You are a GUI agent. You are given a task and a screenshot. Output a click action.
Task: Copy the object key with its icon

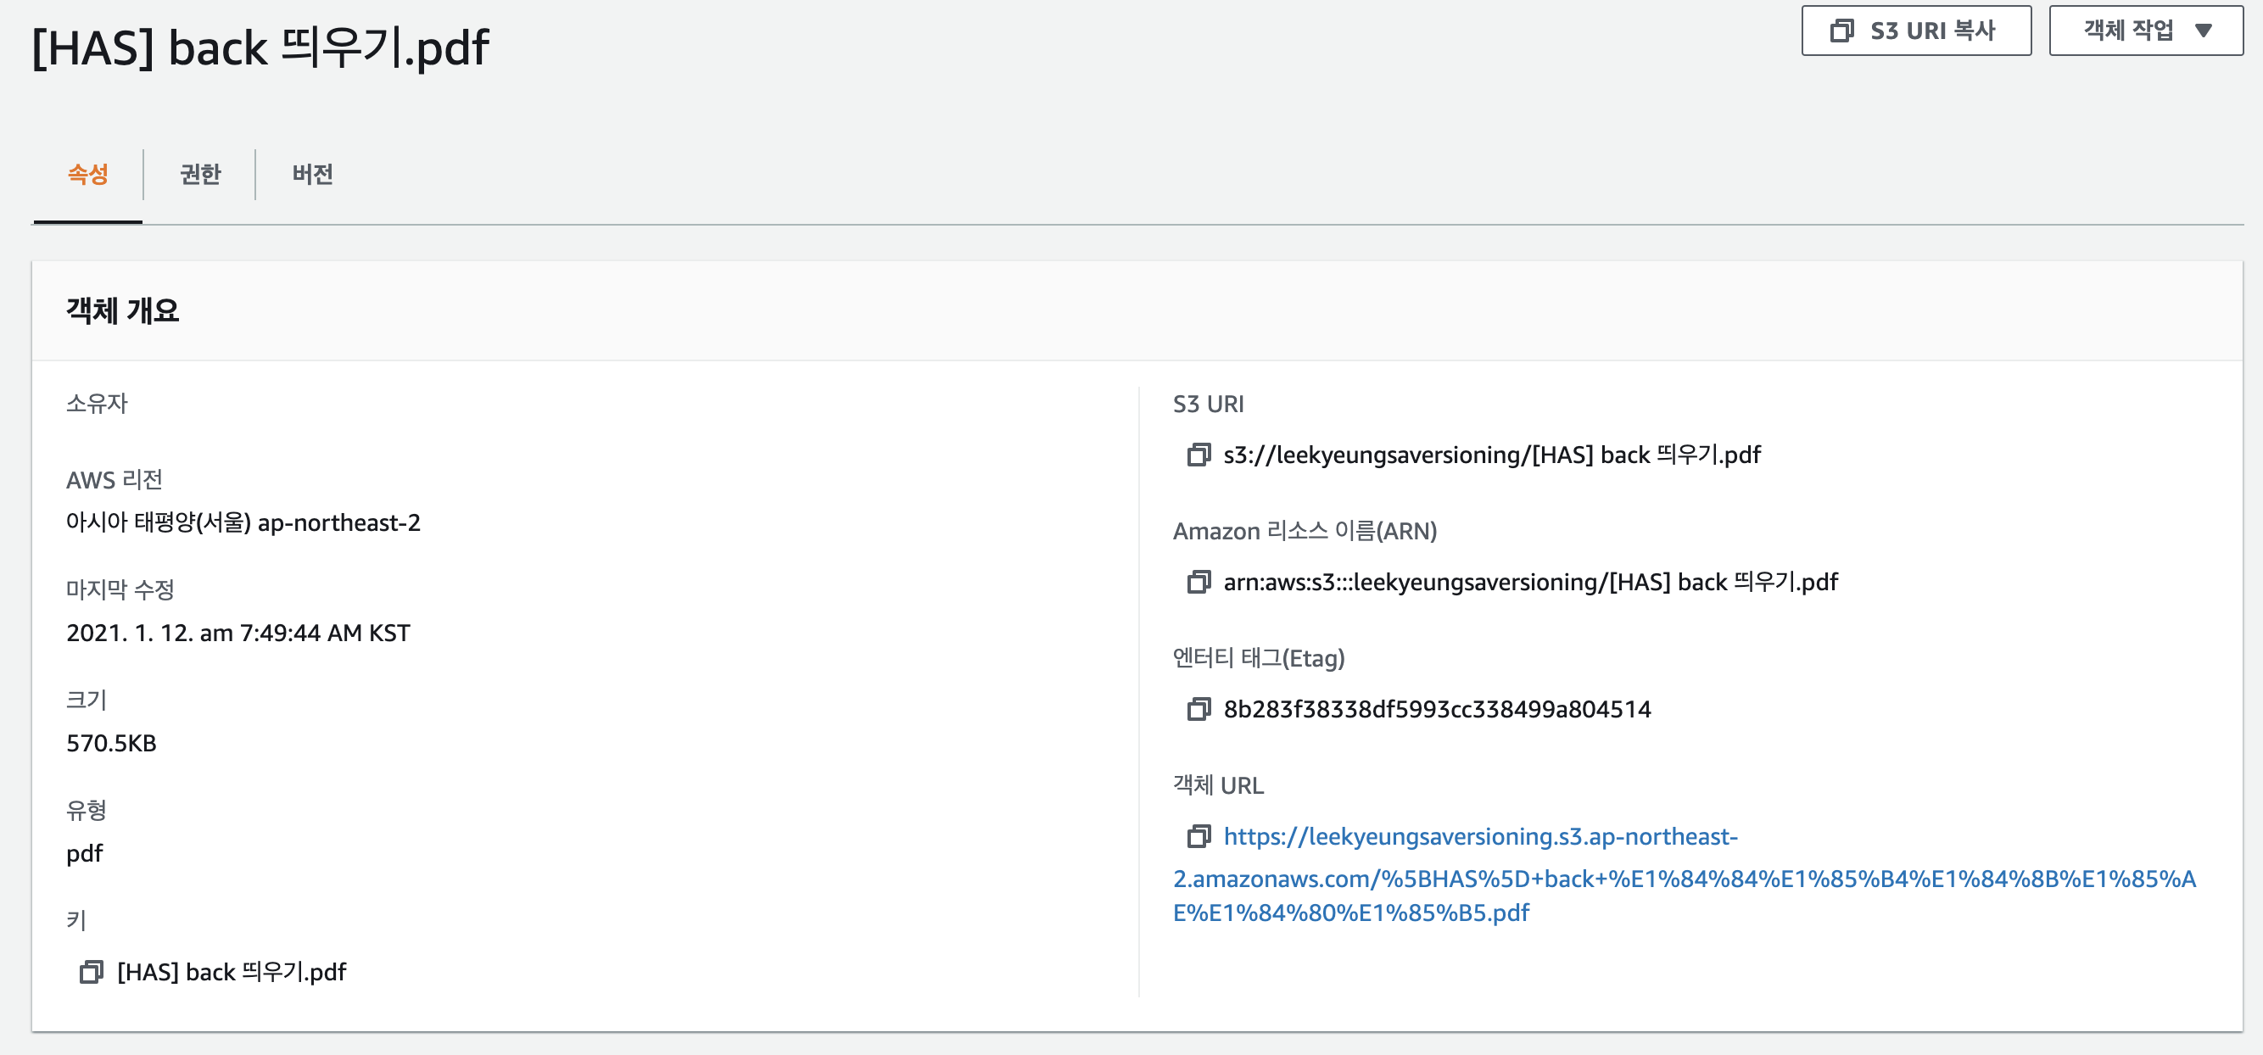coord(91,973)
